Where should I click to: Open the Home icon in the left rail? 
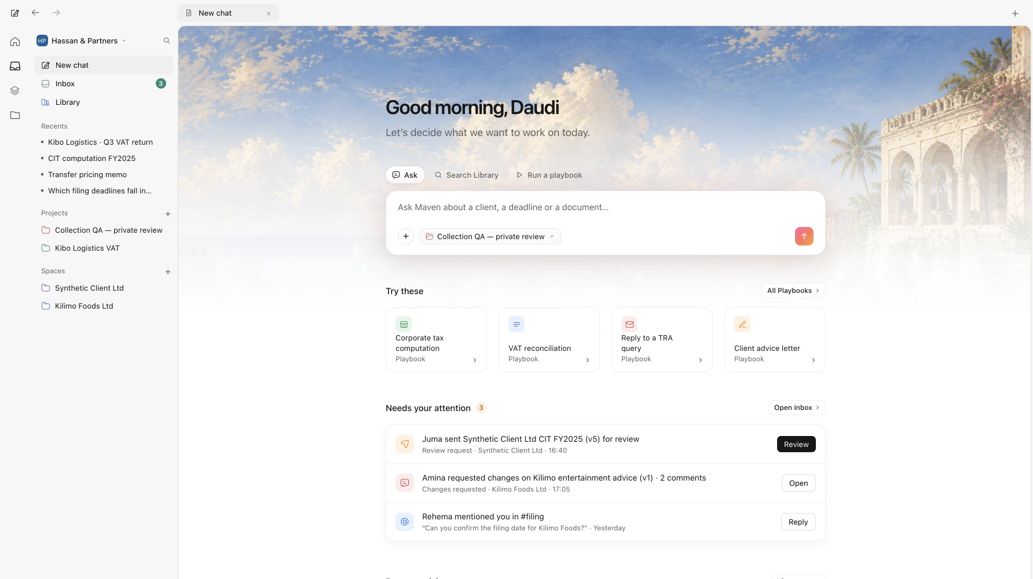[x=15, y=42]
